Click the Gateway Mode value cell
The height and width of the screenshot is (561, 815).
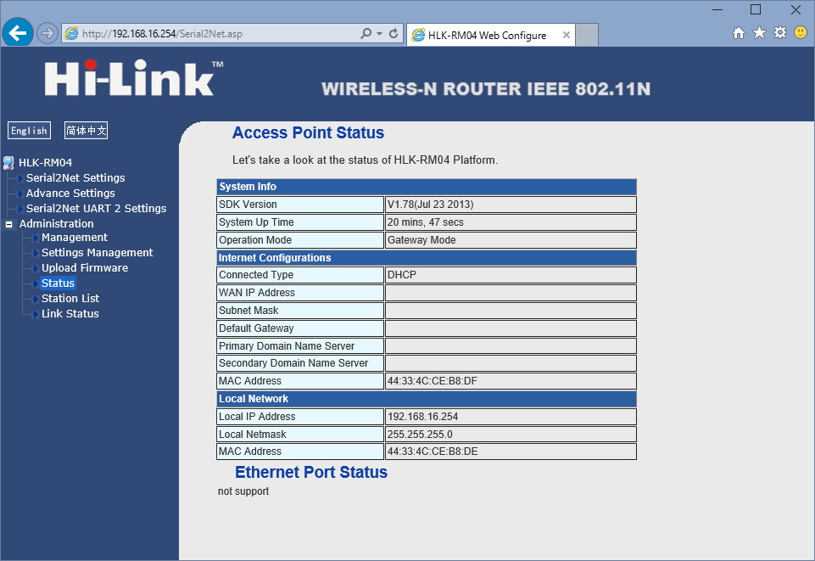click(511, 240)
